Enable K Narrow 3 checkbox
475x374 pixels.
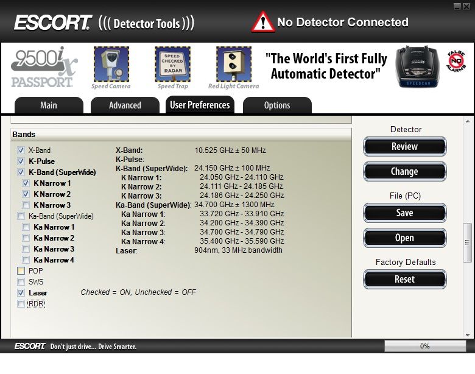(x=26, y=205)
